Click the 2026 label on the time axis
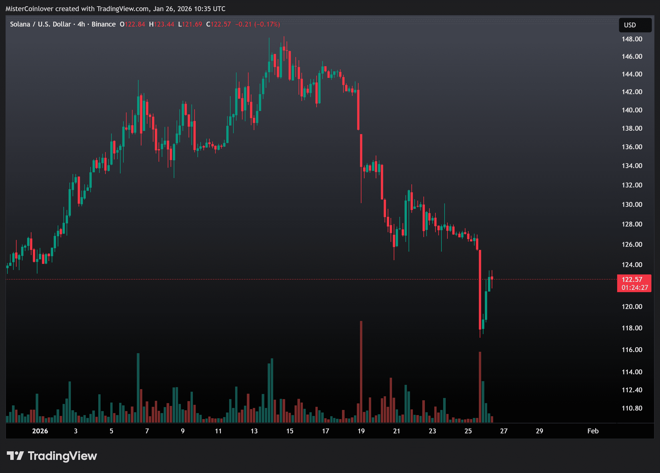 point(40,431)
